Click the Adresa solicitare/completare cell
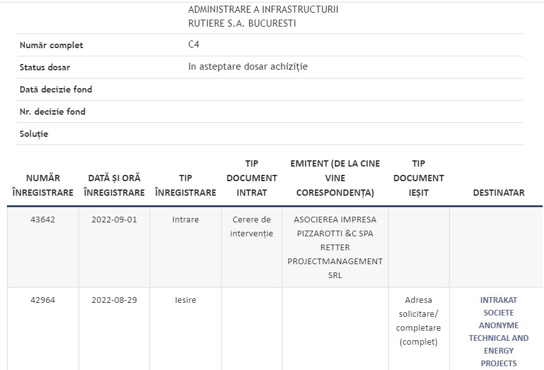544x370 pixels. pos(419,321)
